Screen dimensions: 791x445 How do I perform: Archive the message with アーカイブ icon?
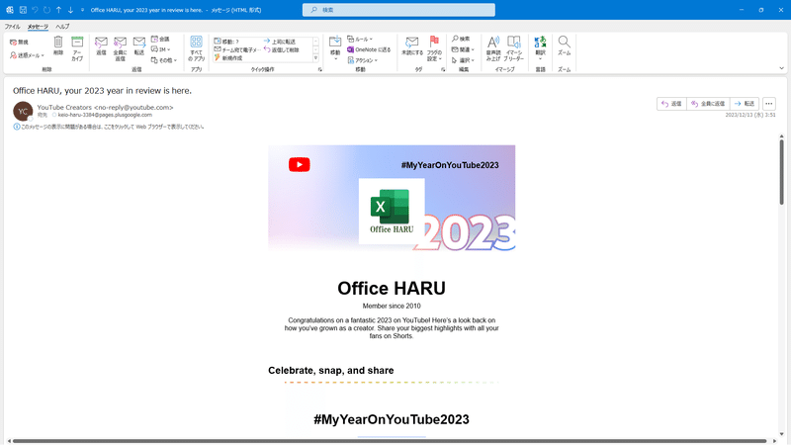click(77, 48)
